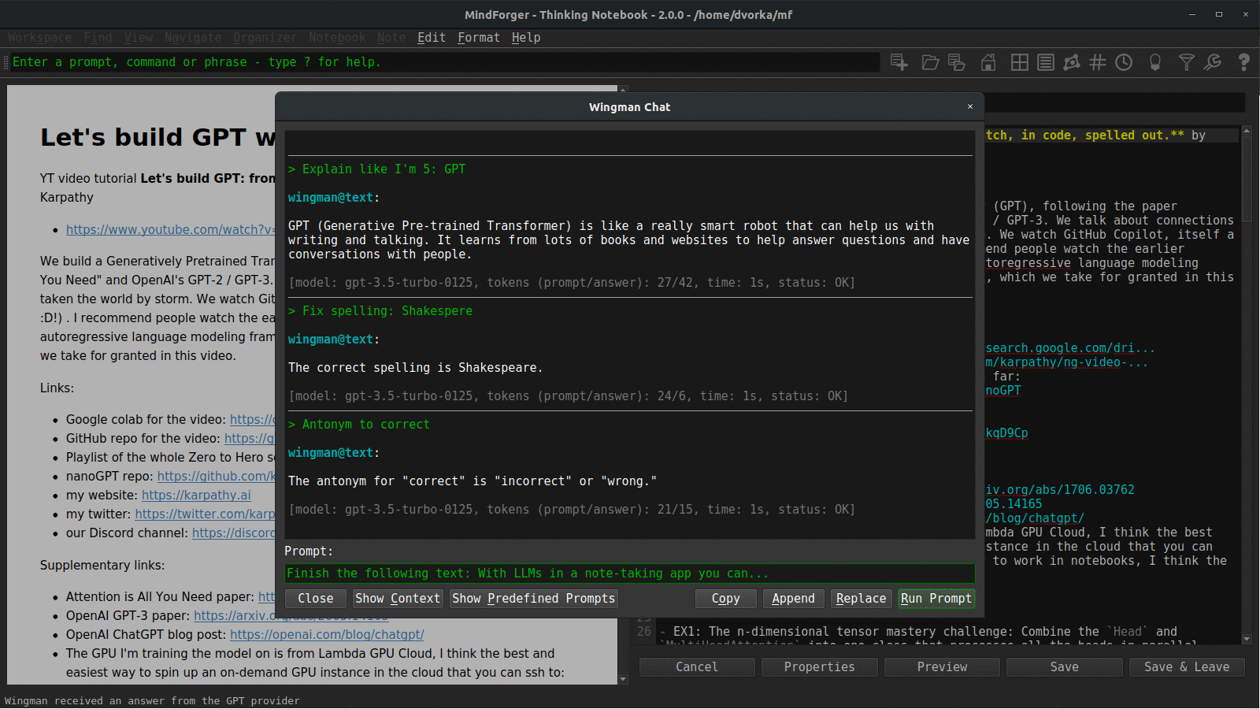Click the Replace button

(x=862, y=599)
